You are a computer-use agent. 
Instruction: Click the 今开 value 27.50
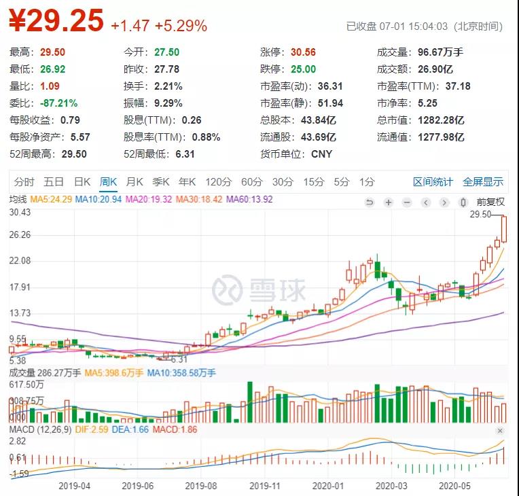point(166,52)
